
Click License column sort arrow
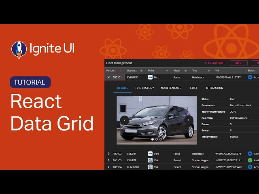141,71
